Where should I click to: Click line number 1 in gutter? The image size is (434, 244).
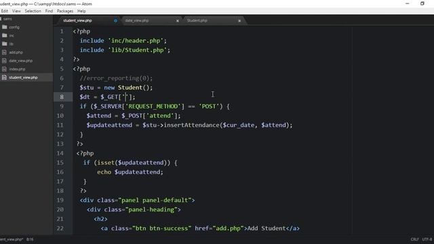62,31
